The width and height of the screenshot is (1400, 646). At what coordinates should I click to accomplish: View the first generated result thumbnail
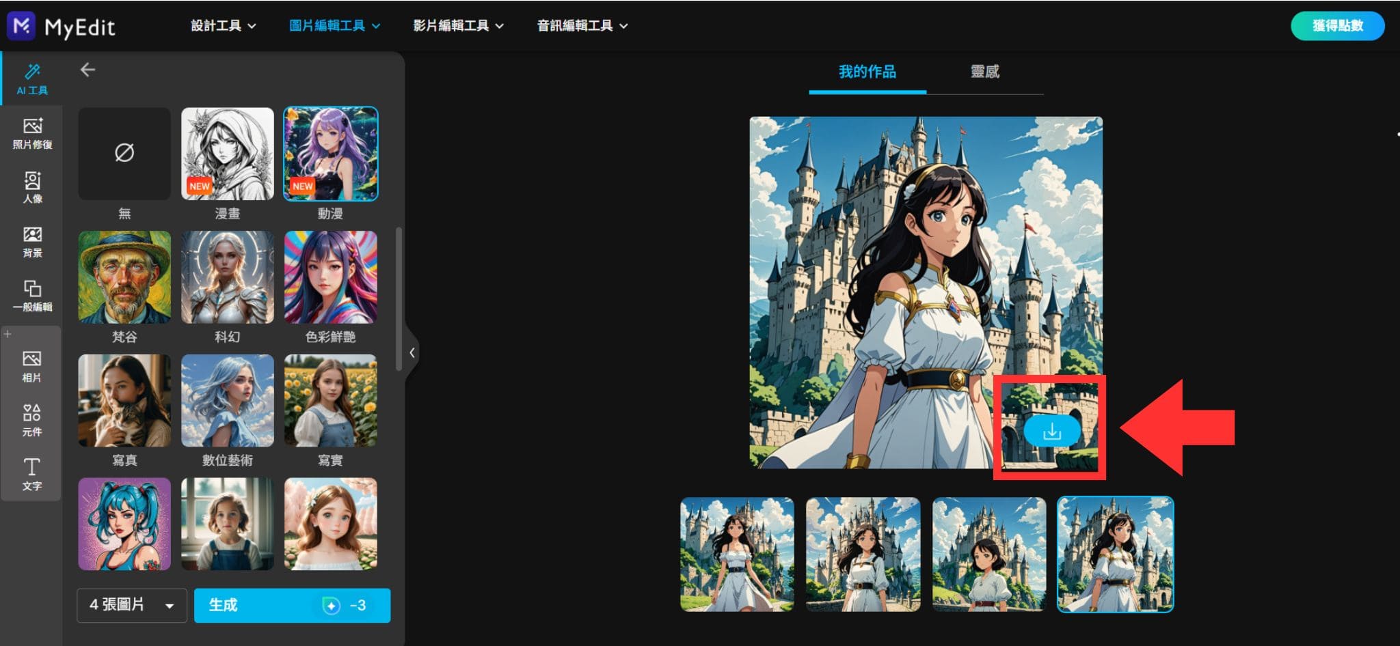coord(738,554)
